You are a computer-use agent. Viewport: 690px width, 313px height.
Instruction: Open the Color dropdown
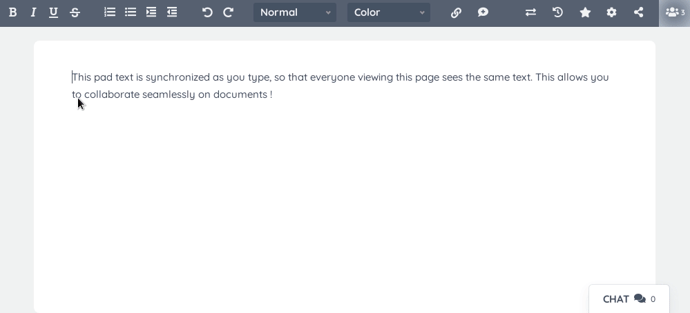389,12
